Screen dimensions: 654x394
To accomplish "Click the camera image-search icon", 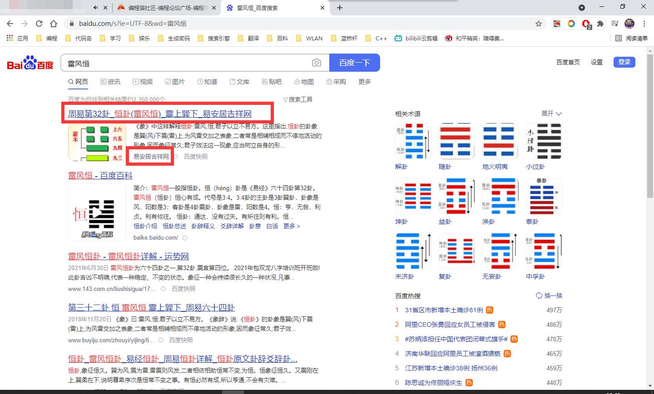I will [317, 63].
